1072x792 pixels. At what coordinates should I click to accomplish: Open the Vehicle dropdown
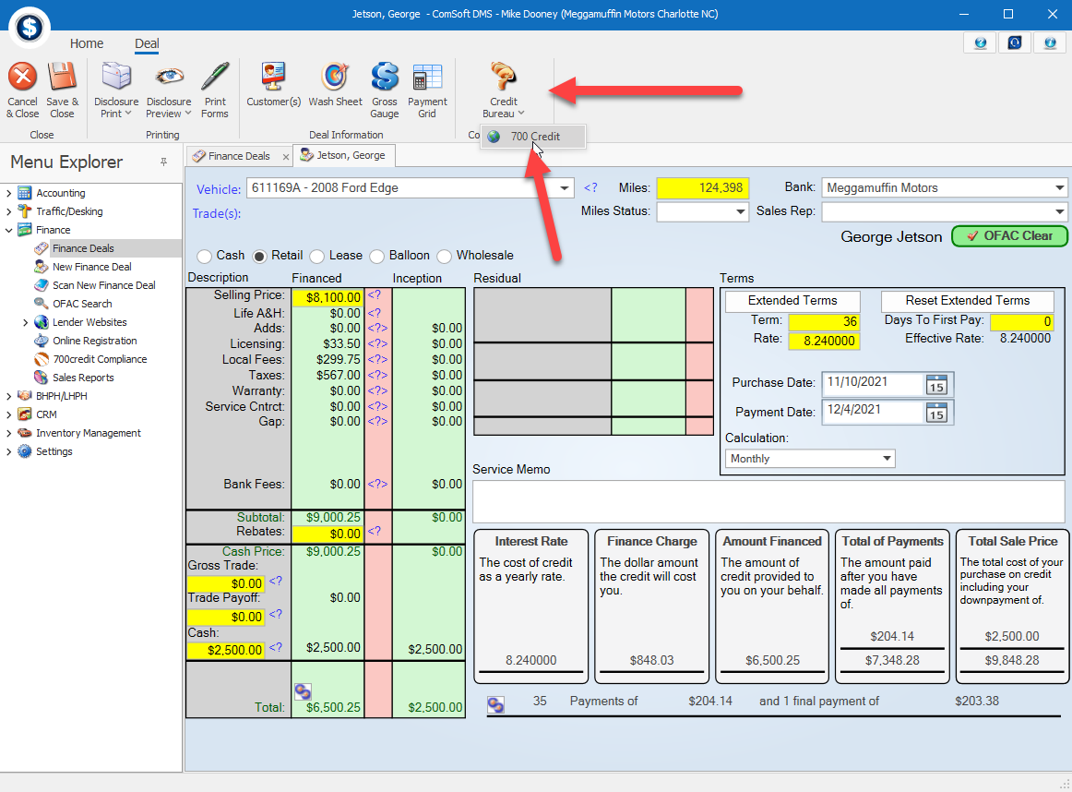point(564,188)
